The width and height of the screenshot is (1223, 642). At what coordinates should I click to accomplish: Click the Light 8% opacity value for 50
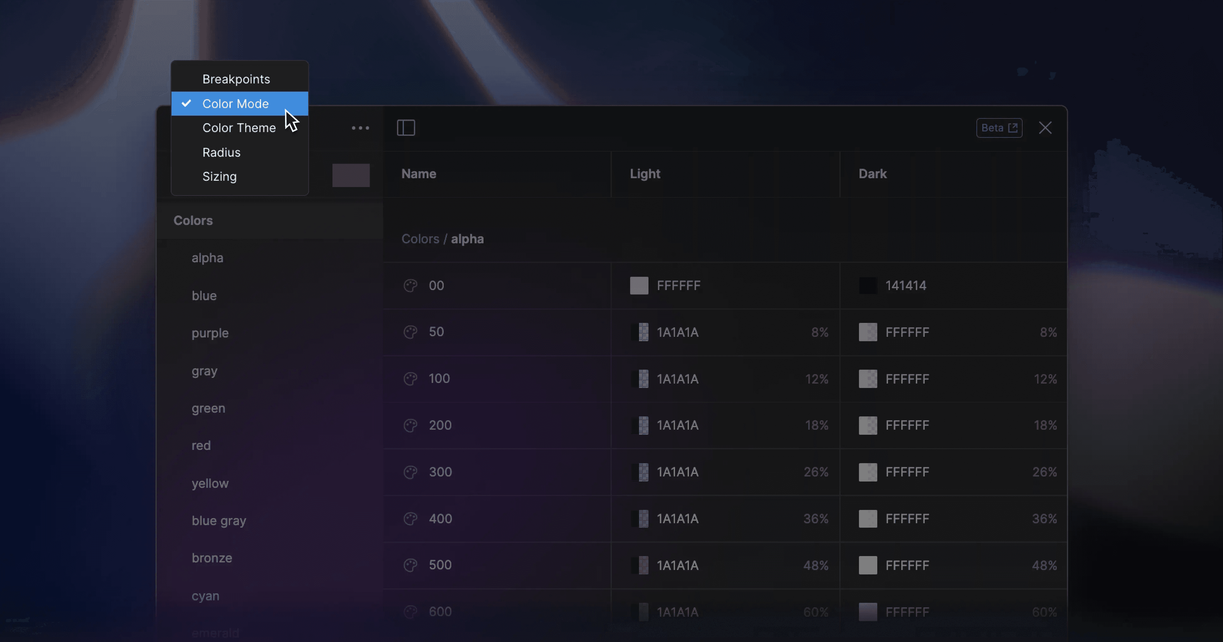click(x=819, y=332)
